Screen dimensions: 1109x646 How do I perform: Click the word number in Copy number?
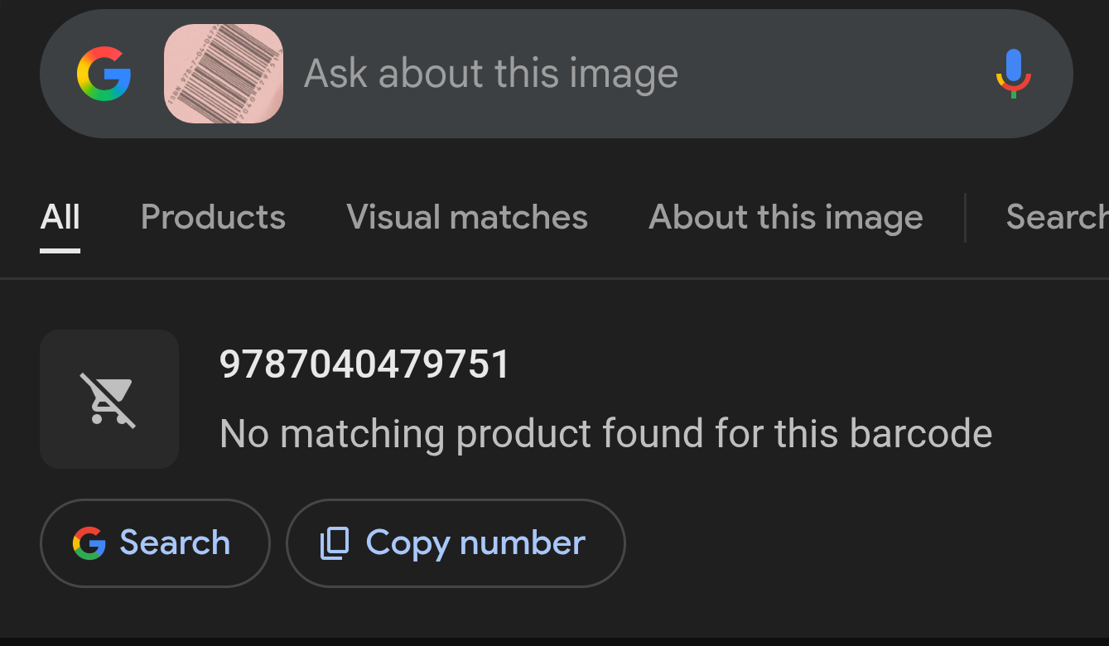(x=523, y=543)
